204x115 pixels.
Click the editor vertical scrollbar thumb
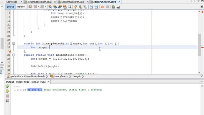[199, 45]
